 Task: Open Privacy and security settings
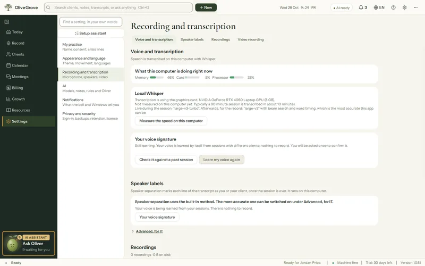coord(91,116)
